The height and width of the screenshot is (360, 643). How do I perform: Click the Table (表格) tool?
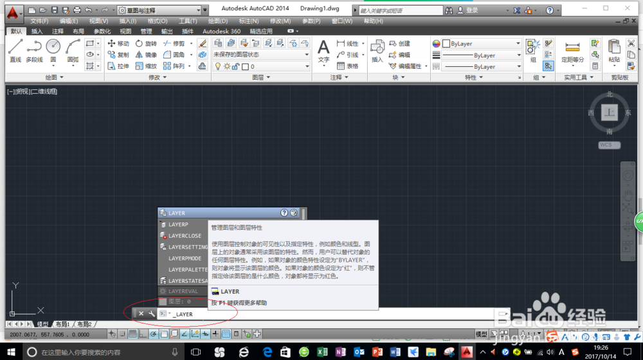coord(348,66)
